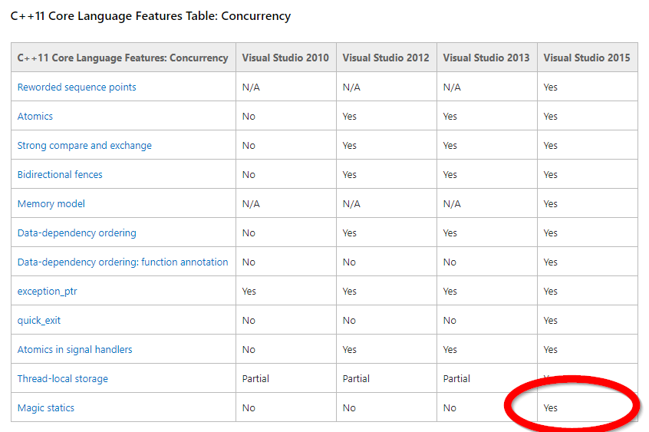649x432 pixels.
Task: Follow the exception_ptr link
Action: [x=48, y=292]
